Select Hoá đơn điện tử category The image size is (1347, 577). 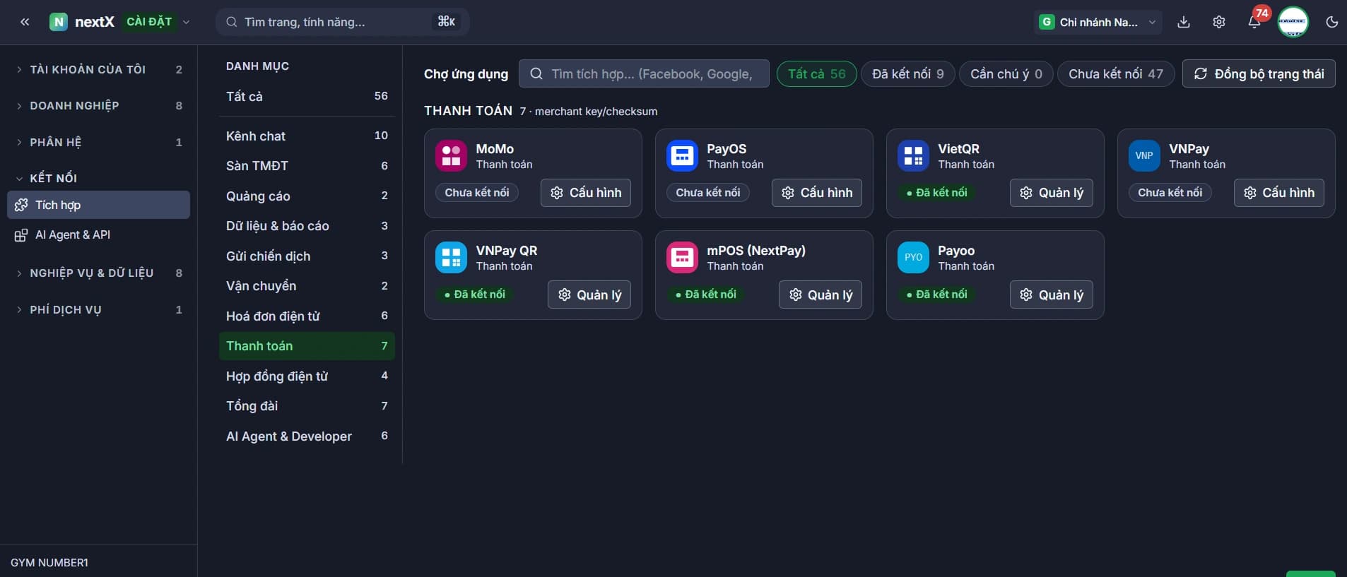tap(307, 316)
